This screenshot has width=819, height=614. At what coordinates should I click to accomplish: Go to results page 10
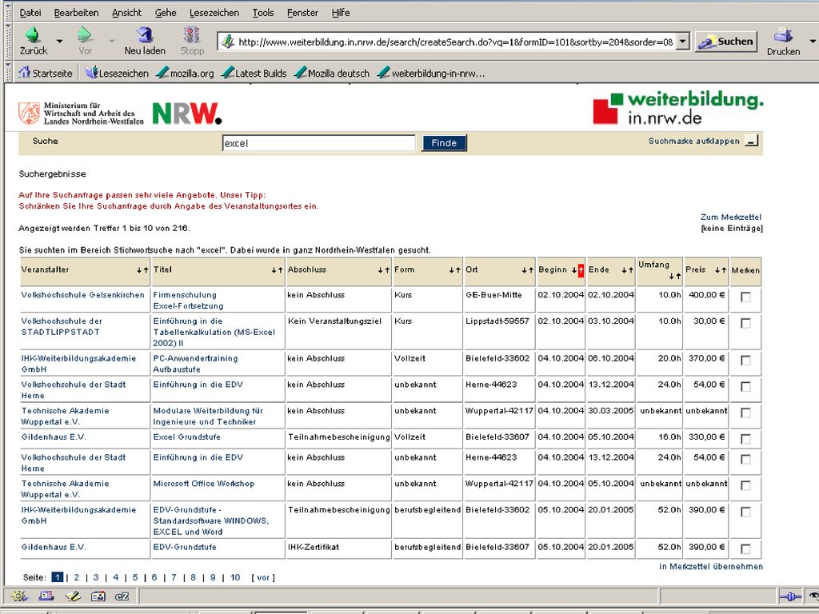pyautogui.click(x=235, y=577)
